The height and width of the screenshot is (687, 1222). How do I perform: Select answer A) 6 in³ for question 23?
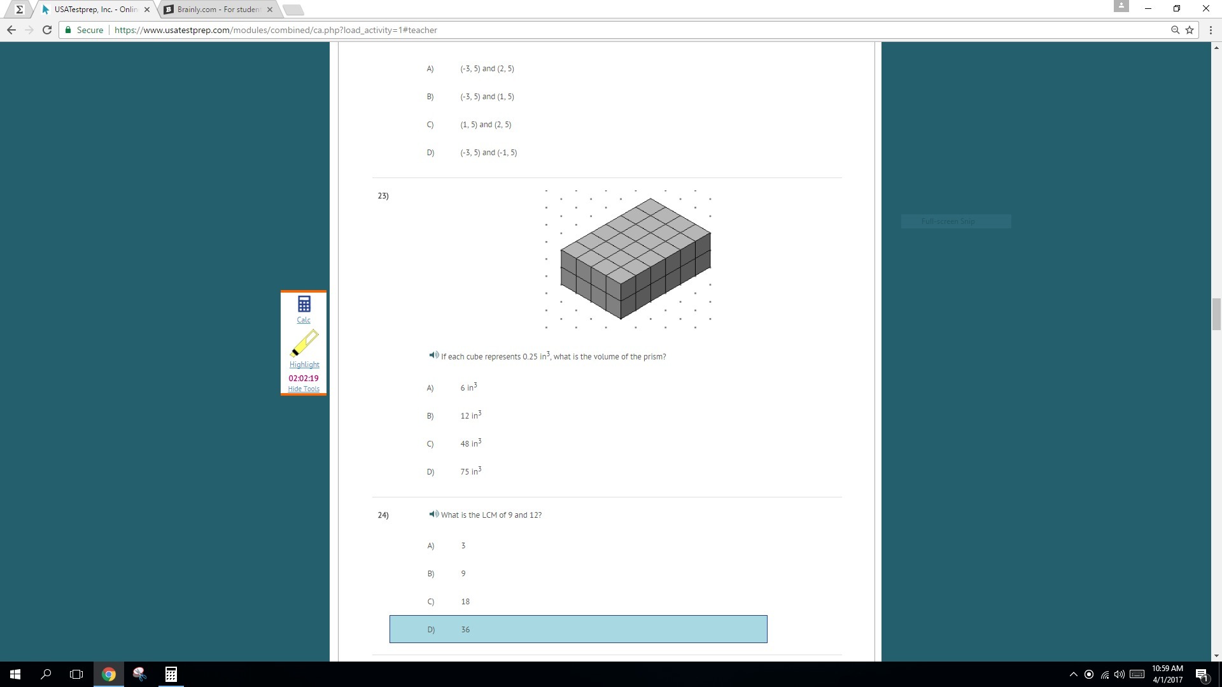coord(468,387)
